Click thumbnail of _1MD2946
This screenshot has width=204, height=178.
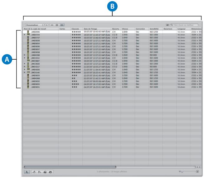point(28,32)
